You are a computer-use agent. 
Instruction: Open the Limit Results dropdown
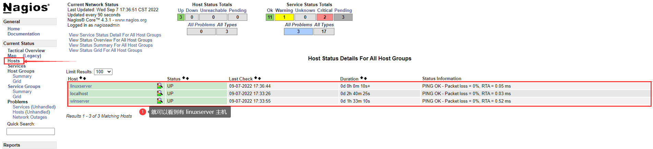click(x=103, y=72)
